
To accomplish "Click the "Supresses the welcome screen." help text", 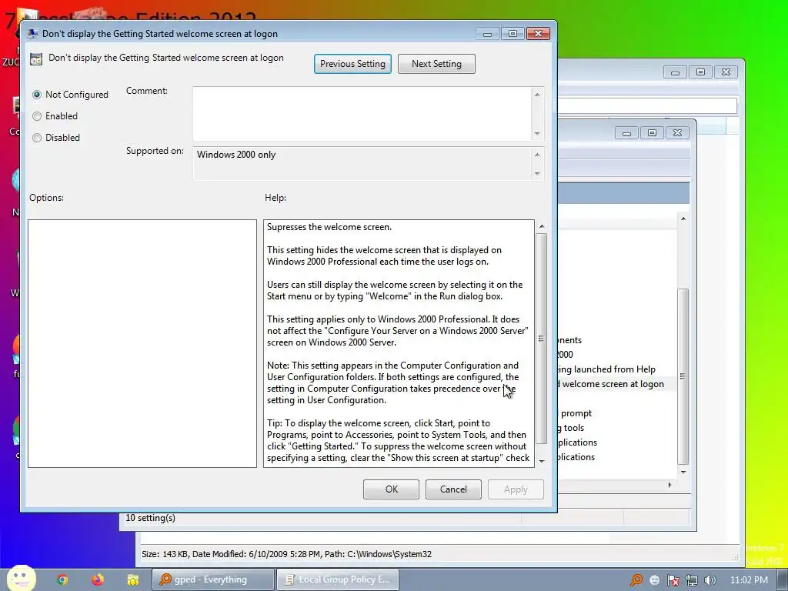I will coord(329,227).
